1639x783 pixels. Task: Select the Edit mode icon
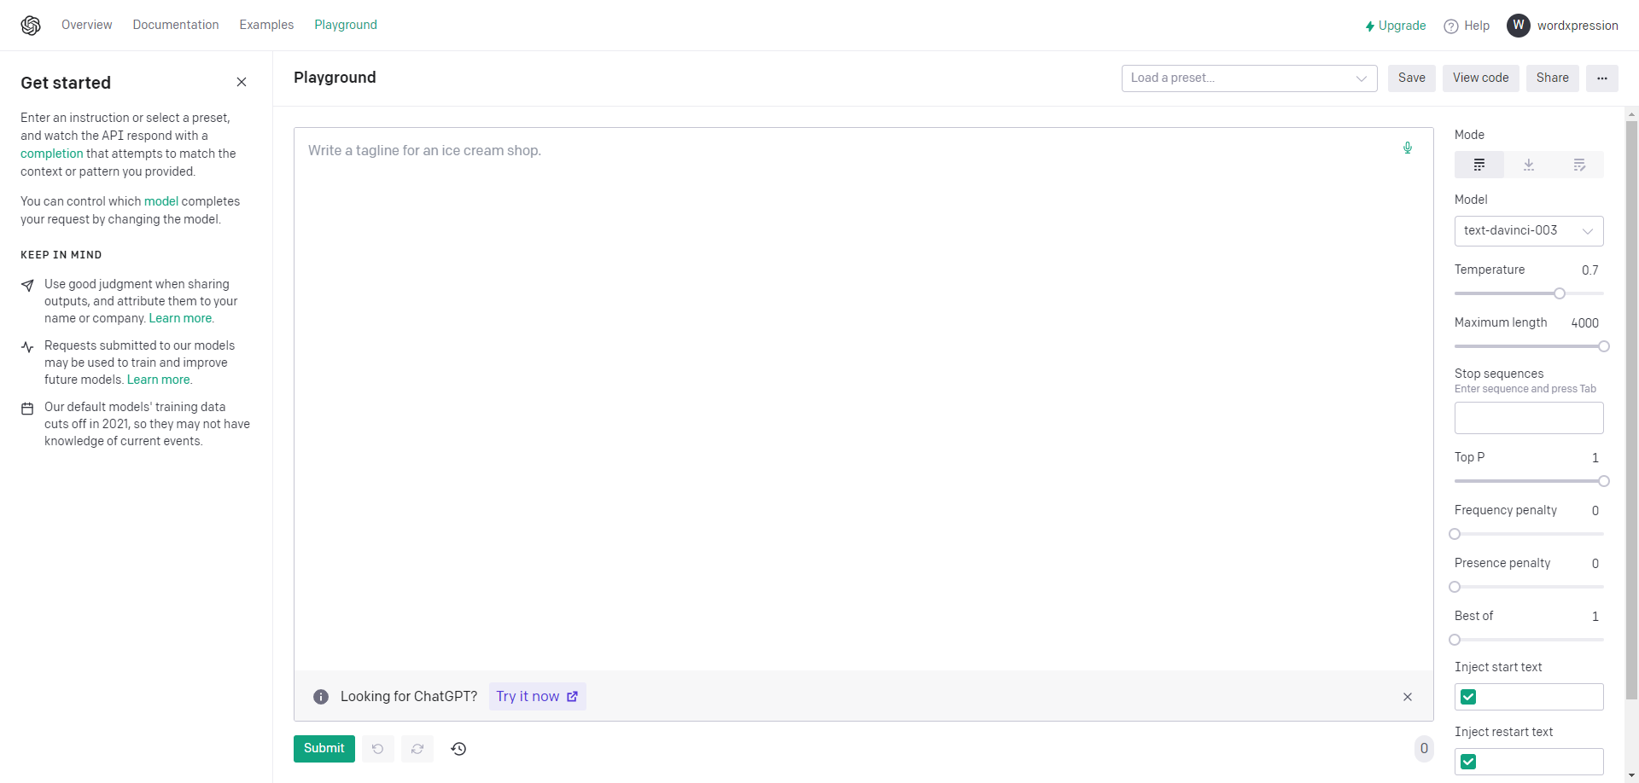coord(1579,165)
